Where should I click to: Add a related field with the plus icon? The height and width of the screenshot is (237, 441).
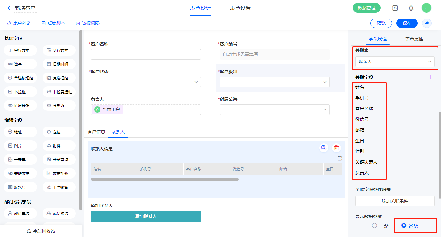click(x=431, y=77)
